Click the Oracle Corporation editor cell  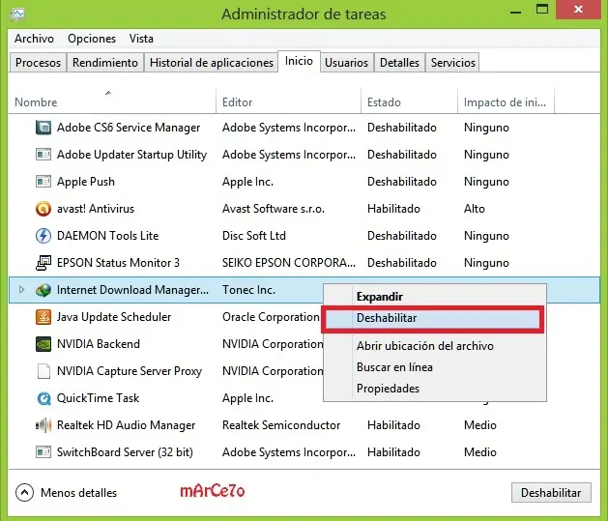point(271,317)
